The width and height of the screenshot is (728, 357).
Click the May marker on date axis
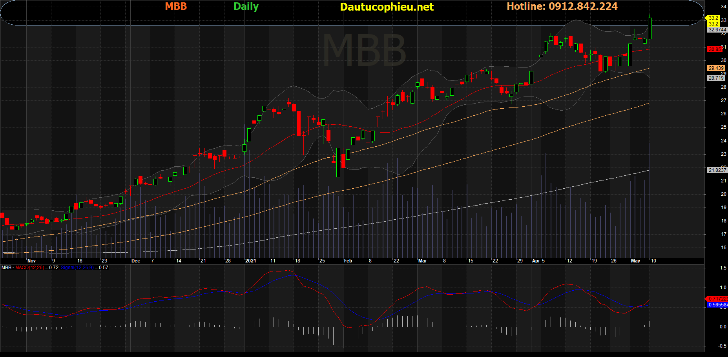tap(635, 261)
